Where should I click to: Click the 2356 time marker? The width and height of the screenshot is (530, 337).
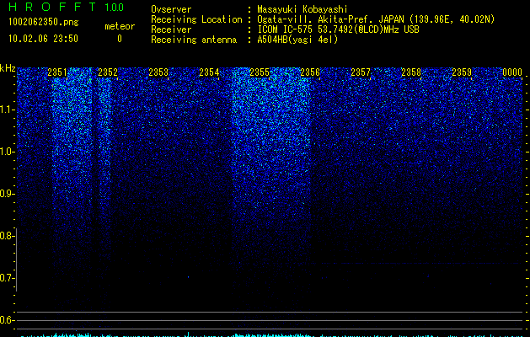tap(310, 72)
